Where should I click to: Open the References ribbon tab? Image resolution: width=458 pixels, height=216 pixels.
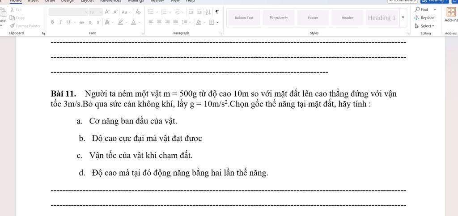coord(110,1)
